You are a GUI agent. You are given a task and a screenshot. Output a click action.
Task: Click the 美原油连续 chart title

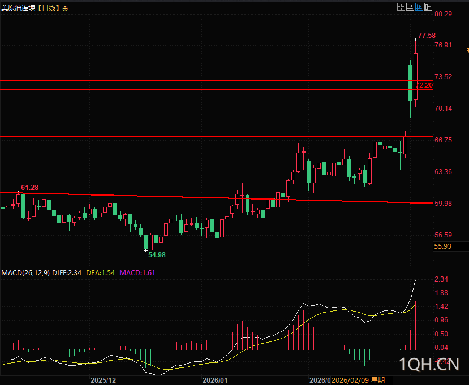tap(18, 8)
